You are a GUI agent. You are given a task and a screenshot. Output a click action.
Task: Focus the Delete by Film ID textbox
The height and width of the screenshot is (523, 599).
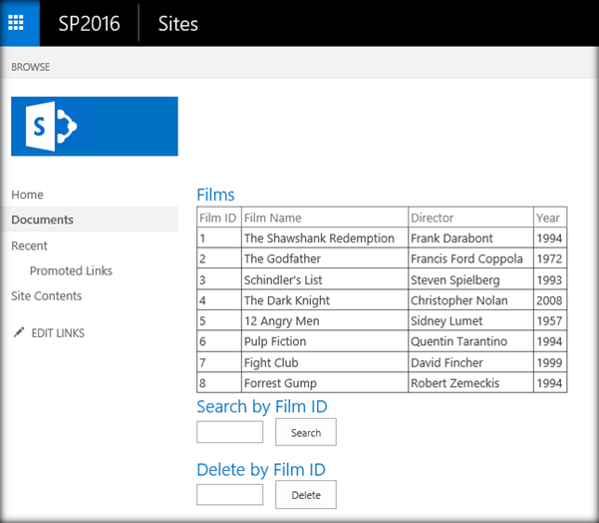(229, 494)
